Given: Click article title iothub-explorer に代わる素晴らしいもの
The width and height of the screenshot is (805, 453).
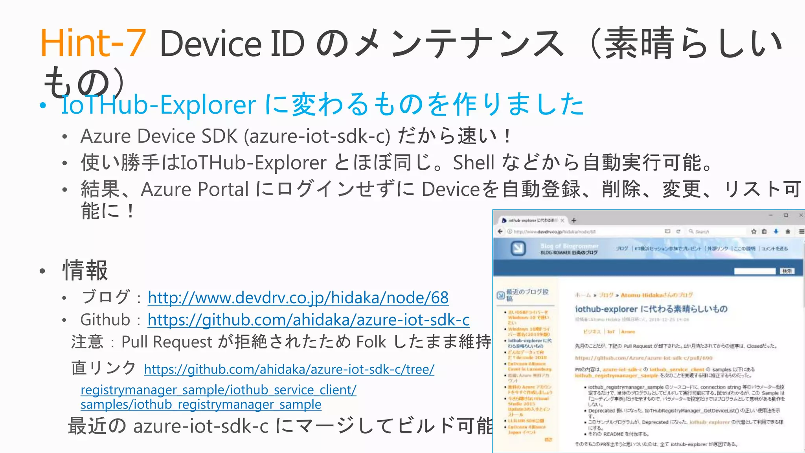Looking at the screenshot, I should 651,309.
